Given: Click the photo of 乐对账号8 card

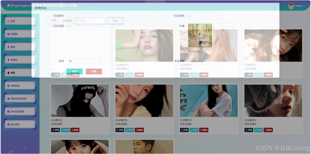Looking at the screenshot, I should [x=273, y=45].
